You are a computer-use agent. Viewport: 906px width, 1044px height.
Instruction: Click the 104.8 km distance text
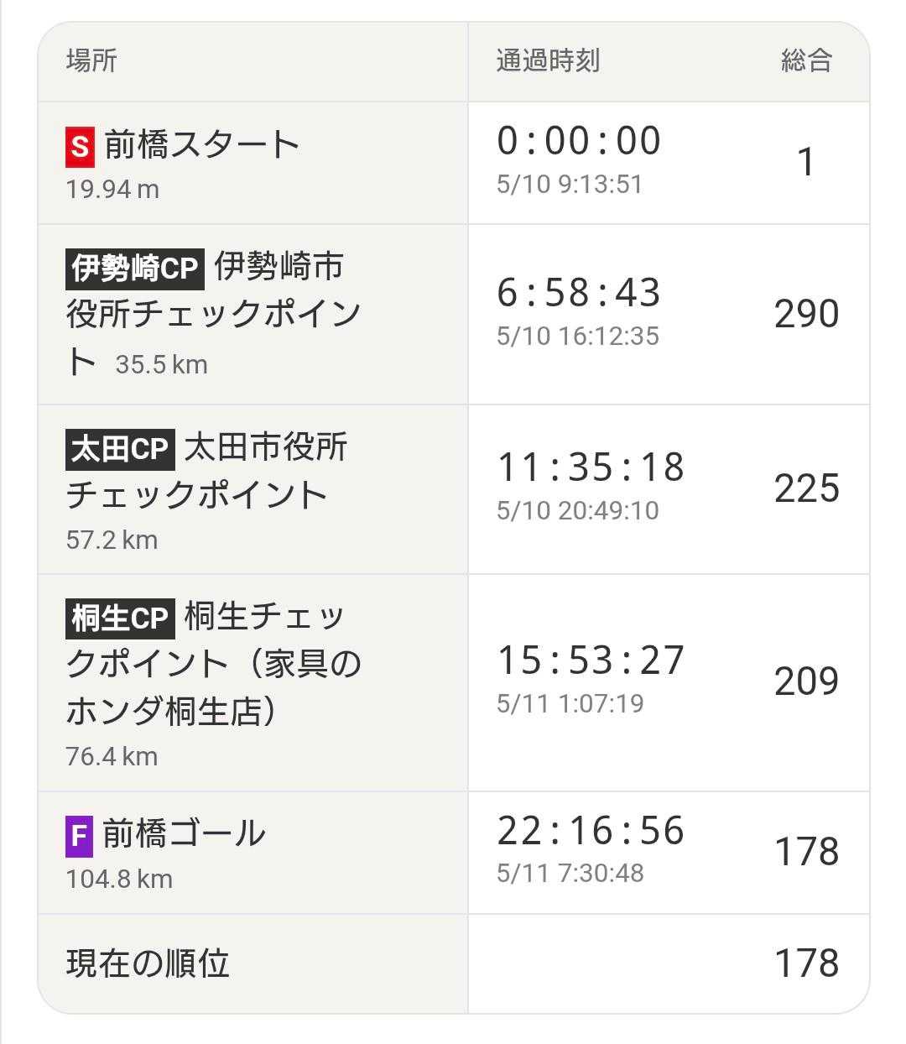click(x=119, y=879)
